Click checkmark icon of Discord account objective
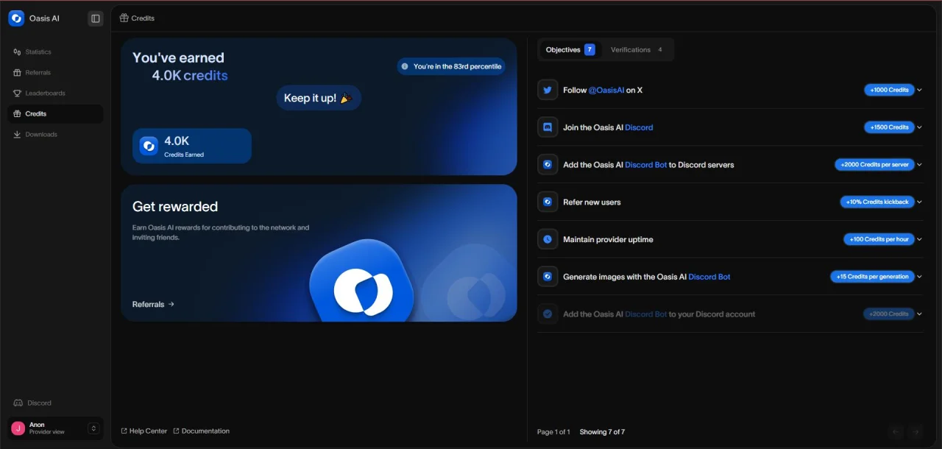 [x=548, y=314]
